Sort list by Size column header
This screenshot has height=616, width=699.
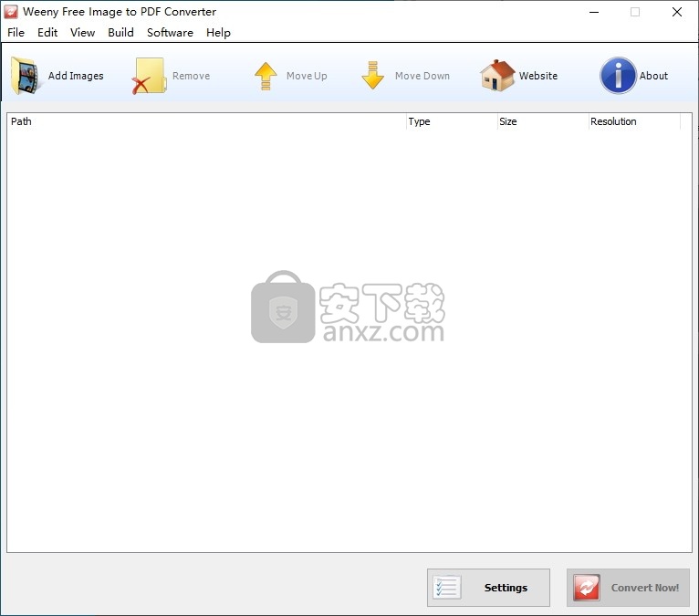pyautogui.click(x=543, y=121)
